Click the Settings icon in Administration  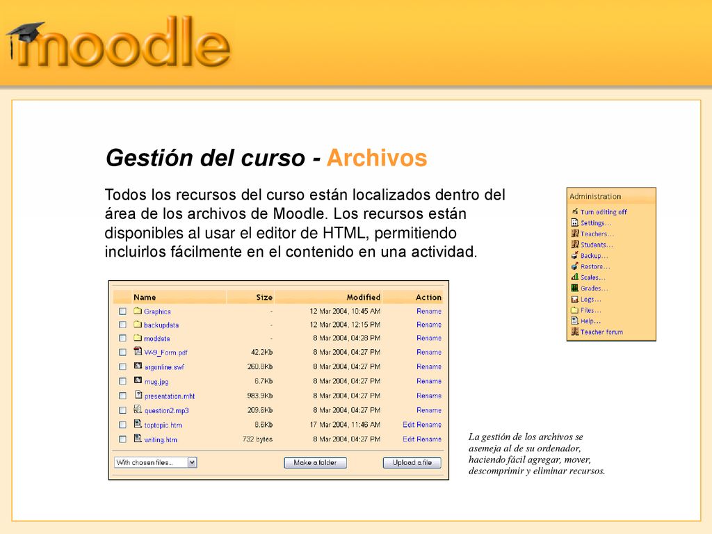click(575, 222)
